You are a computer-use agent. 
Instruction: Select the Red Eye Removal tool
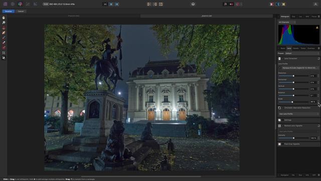click(x=4, y=28)
